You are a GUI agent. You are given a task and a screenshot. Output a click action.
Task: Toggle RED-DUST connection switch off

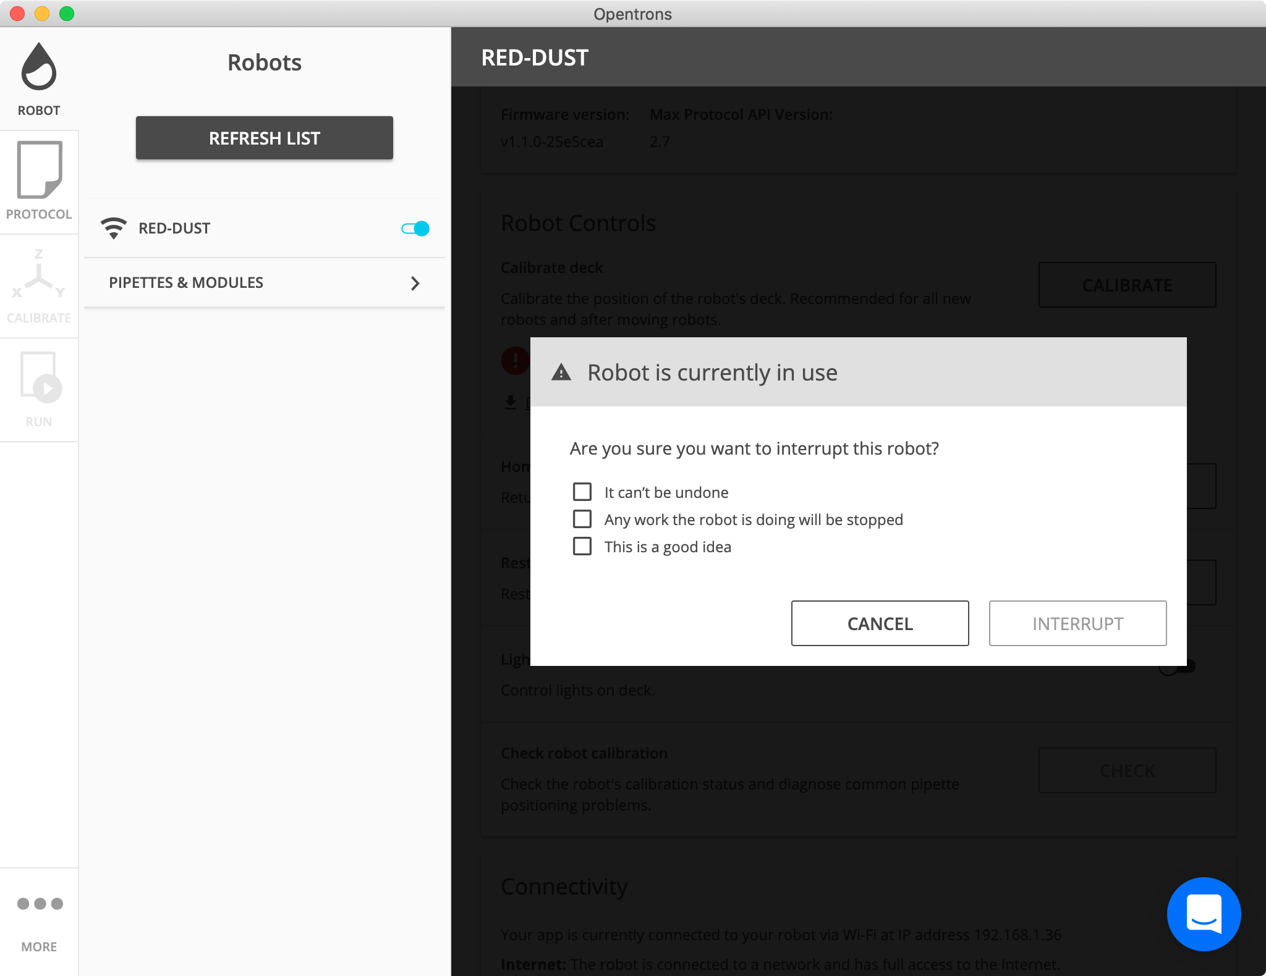[415, 229]
